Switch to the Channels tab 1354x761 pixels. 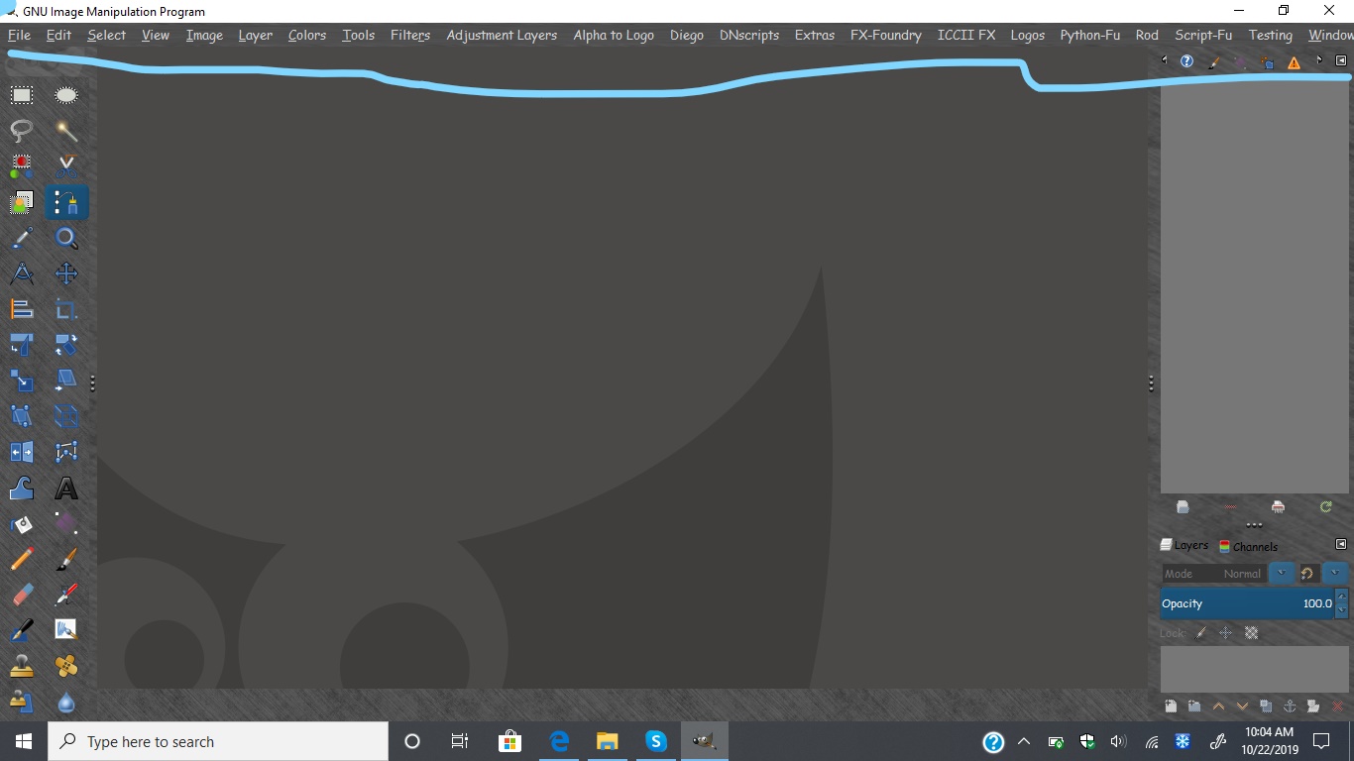point(1248,546)
